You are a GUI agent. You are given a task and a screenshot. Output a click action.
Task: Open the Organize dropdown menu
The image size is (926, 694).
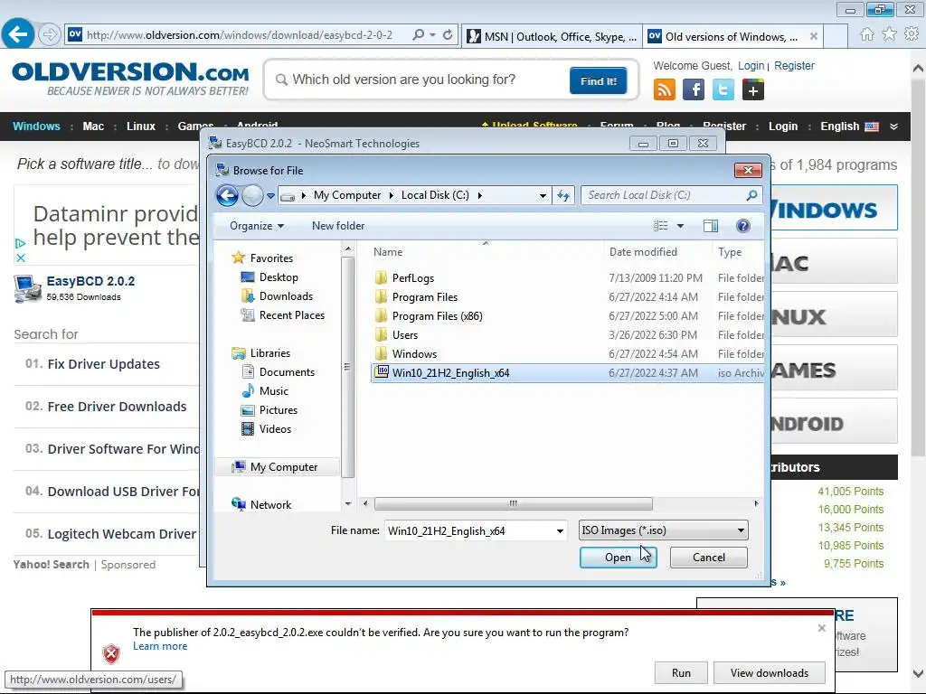257,225
